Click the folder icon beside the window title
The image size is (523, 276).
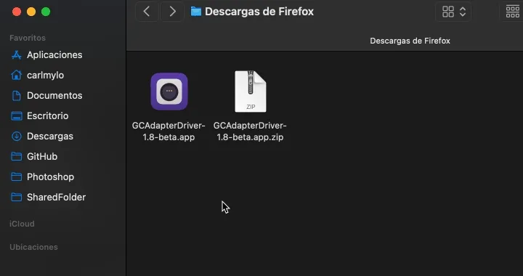pyautogui.click(x=196, y=12)
